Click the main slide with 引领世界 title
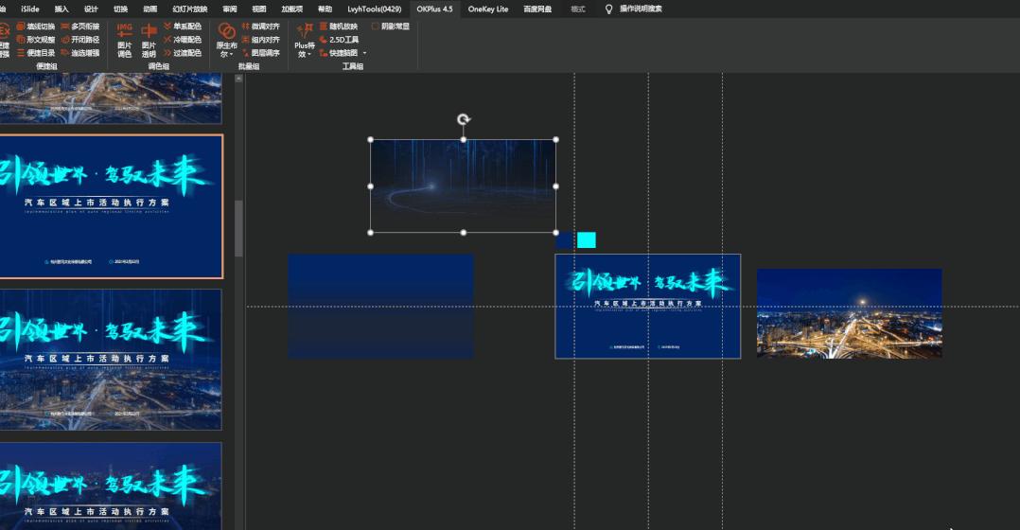Screen dimensions: 1020x530 [648, 307]
